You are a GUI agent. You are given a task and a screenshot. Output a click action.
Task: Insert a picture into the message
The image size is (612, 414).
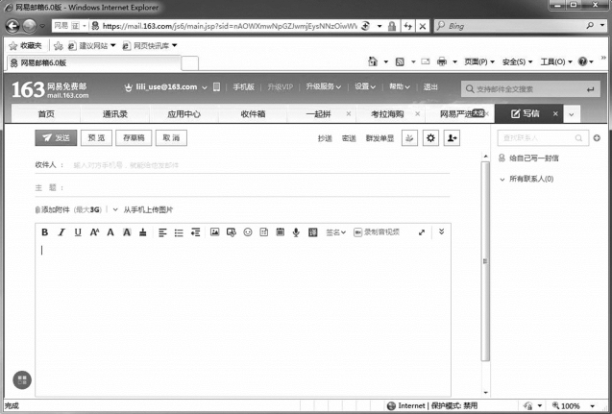pyautogui.click(x=214, y=232)
